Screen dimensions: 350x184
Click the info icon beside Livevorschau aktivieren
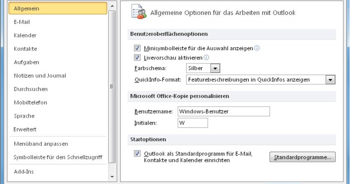tap(206, 58)
